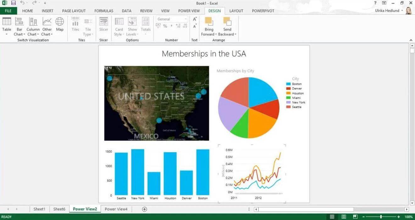Open Ribbon Display Options
Viewport: 415px width, 220px height.
pyautogui.click(x=384, y=3)
